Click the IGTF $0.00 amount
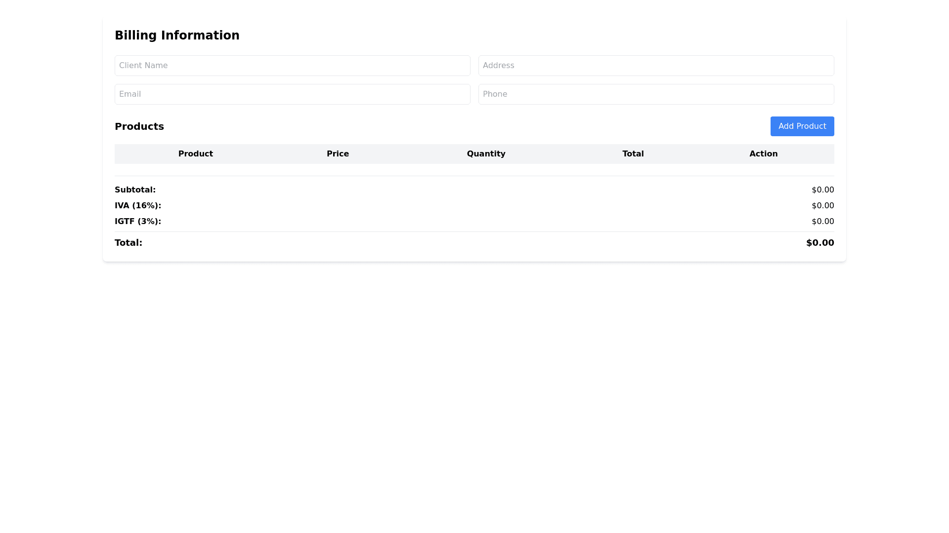Image resolution: width=949 pixels, height=533 pixels. point(822,222)
